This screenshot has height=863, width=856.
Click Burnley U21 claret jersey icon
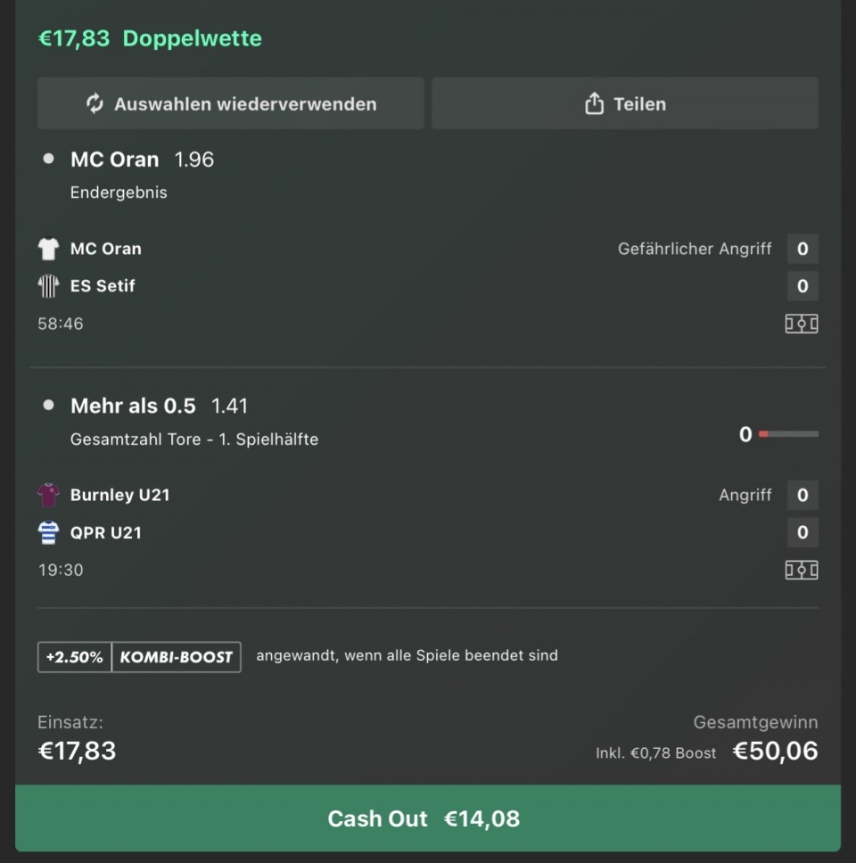coord(48,495)
